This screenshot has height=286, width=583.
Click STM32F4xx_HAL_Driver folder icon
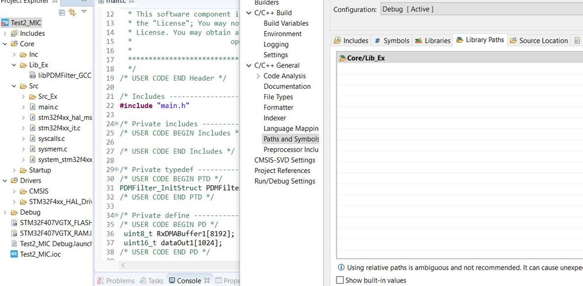[x=23, y=202]
